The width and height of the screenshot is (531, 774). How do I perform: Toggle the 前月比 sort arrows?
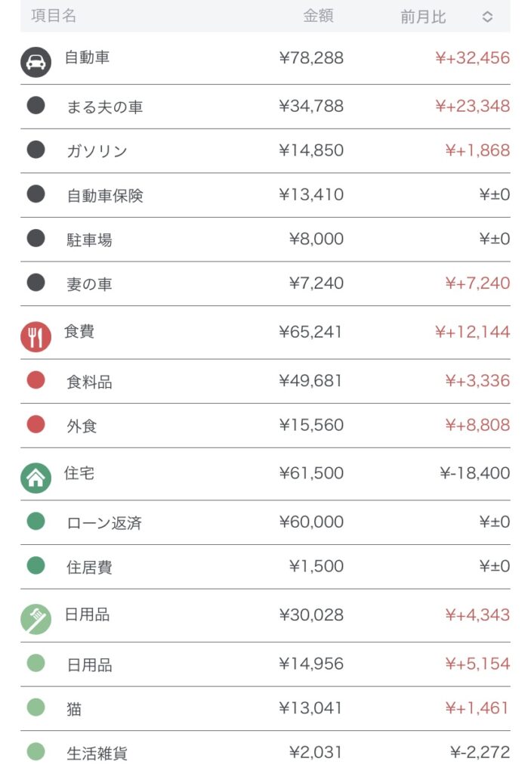pos(487,17)
